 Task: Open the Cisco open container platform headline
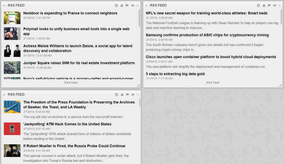(x=211, y=57)
